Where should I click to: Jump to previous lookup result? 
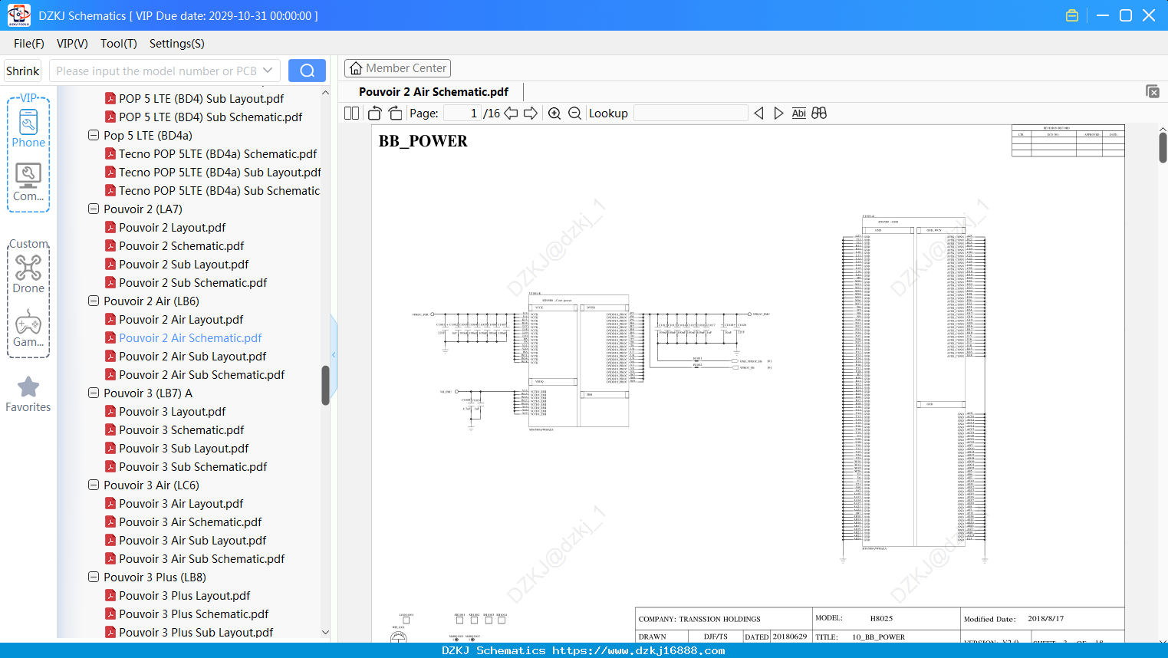coord(758,113)
